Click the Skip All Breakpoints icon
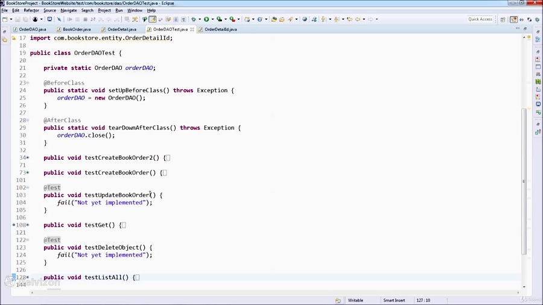Screen dimensions: 543x305 [59, 19]
